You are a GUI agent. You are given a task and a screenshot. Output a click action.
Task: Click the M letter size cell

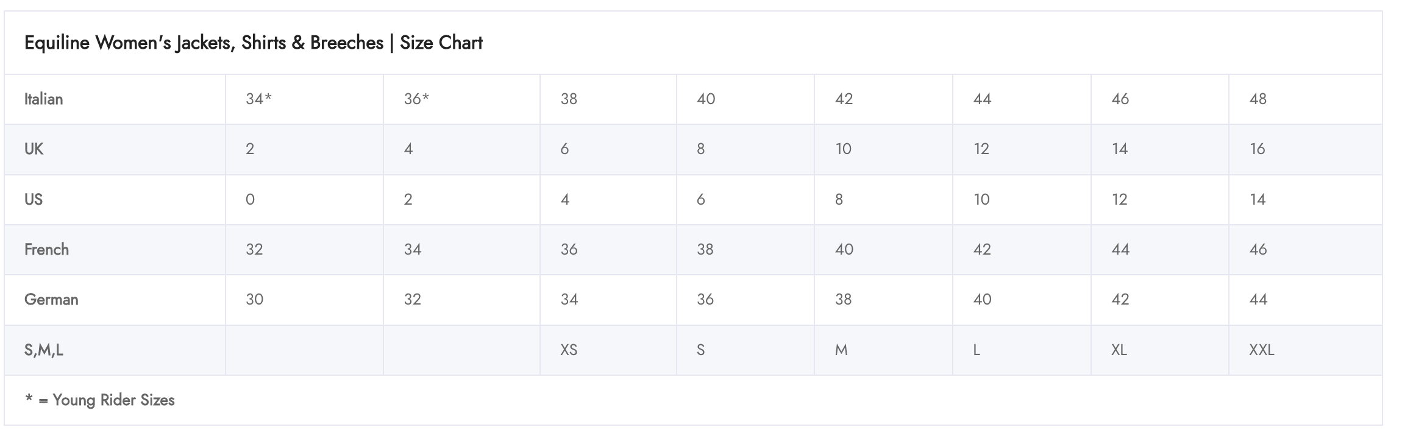[x=841, y=350]
